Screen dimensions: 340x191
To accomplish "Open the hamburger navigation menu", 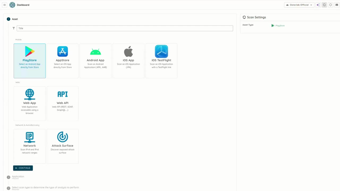I will click(5, 5).
